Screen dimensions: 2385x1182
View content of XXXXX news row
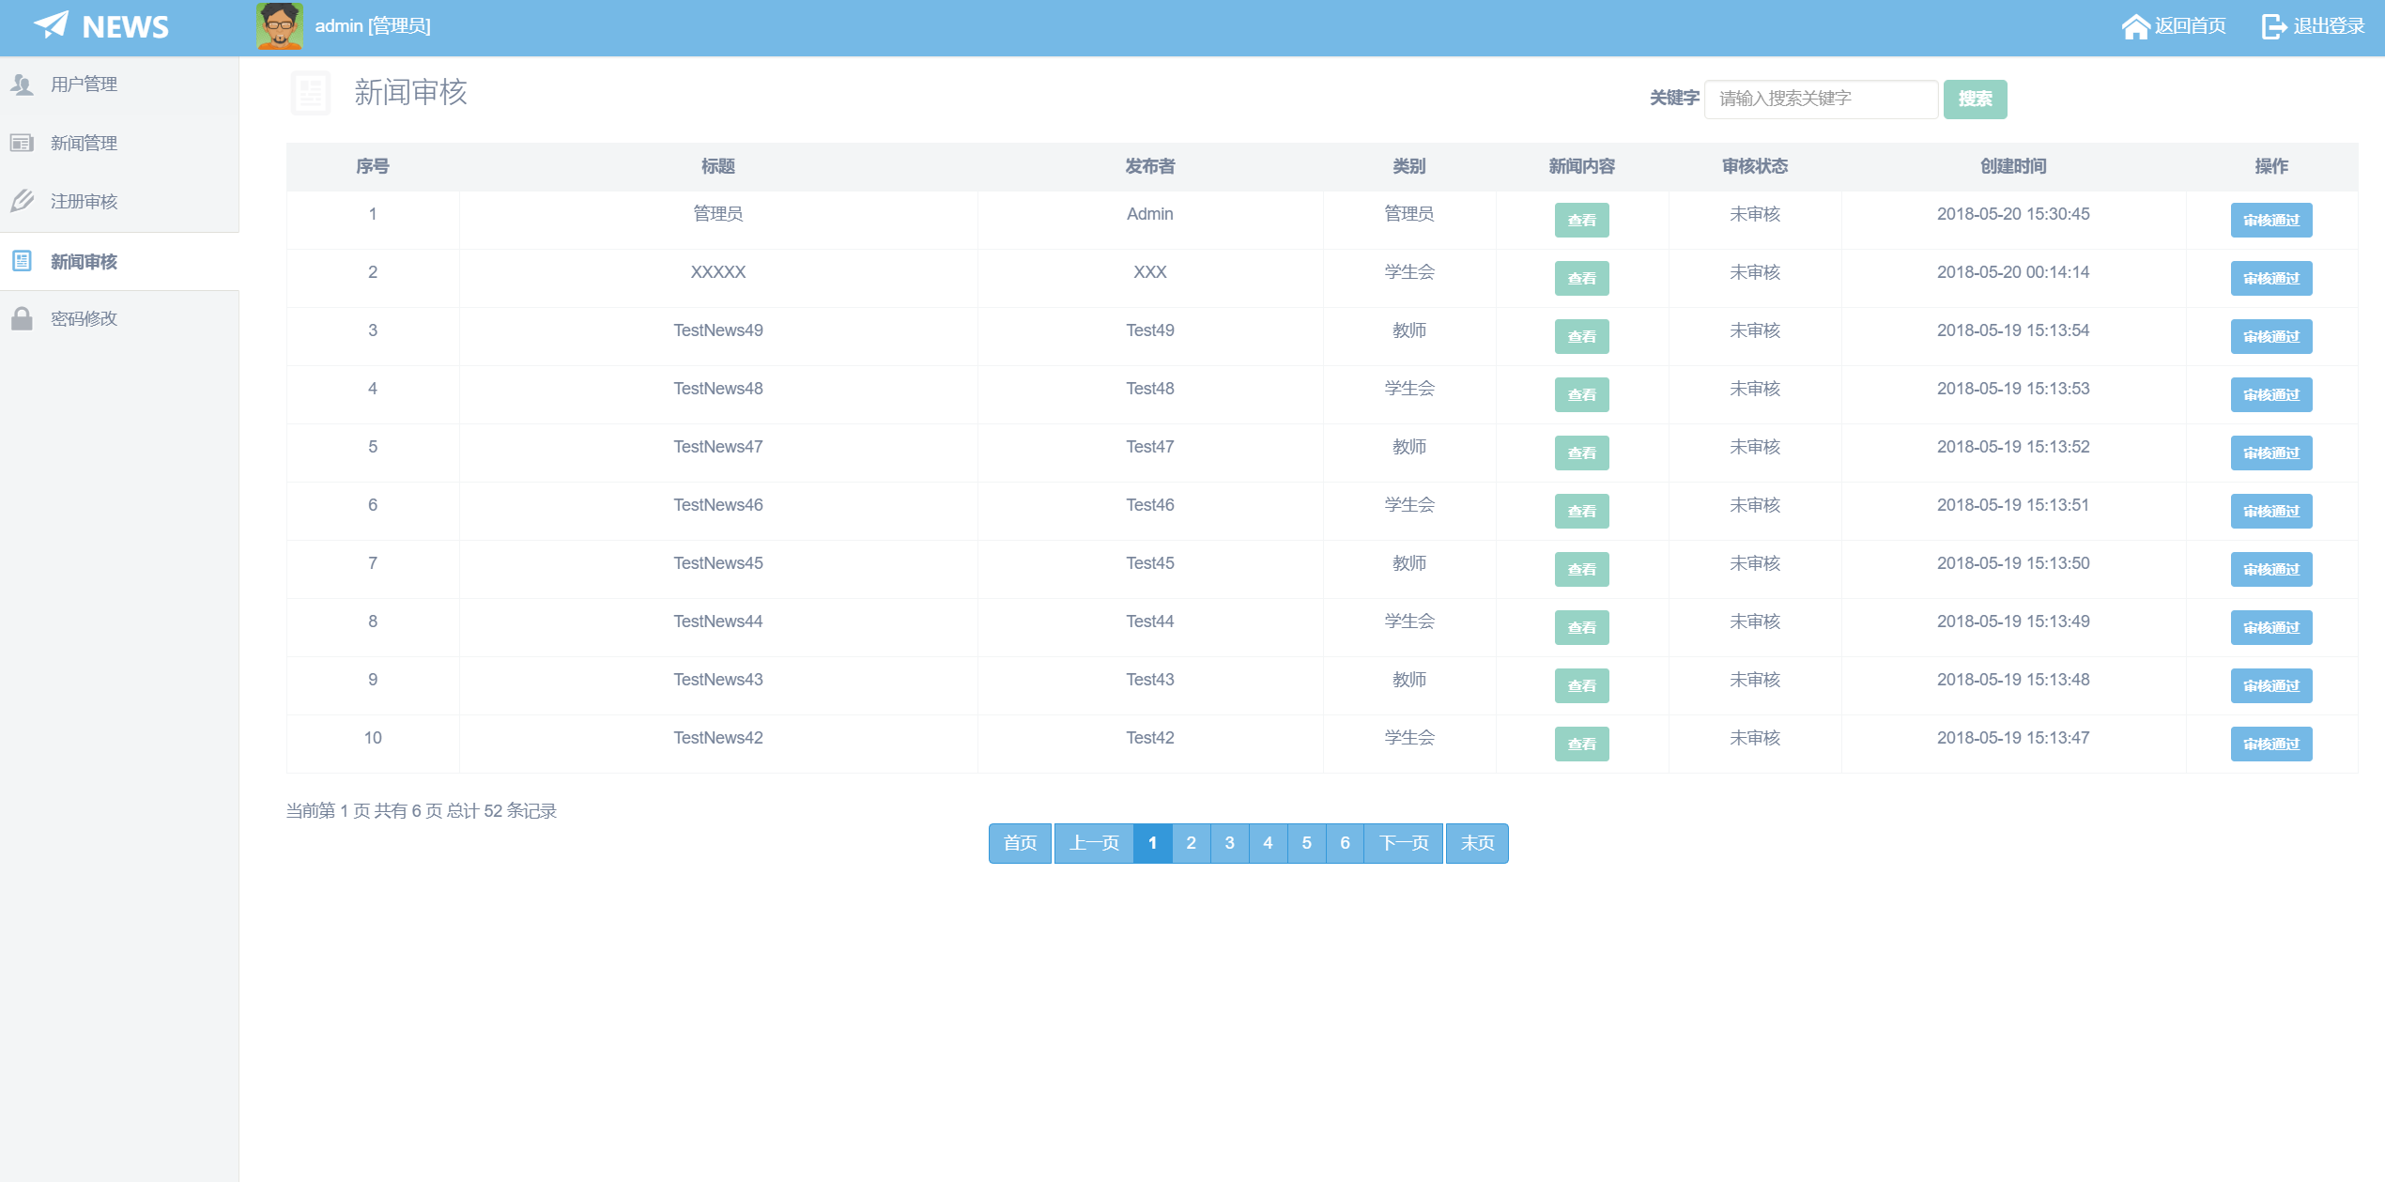tap(1581, 278)
